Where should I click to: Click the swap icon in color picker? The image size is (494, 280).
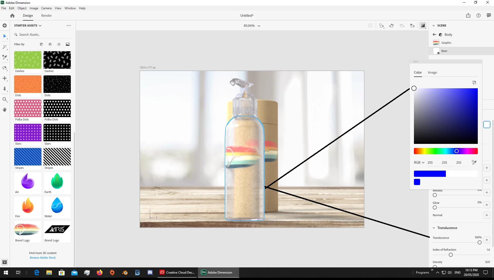coord(474,83)
